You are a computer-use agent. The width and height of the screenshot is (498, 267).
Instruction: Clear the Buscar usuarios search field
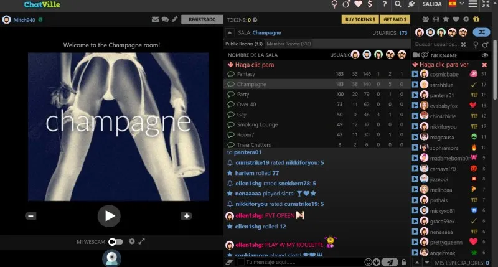click(463, 44)
